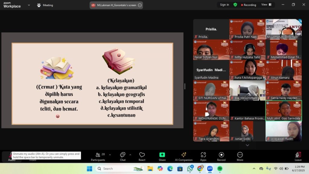The width and height of the screenshot is (309, 174).
Task: Expand the Chat options chevron
Action: [130, 155]
